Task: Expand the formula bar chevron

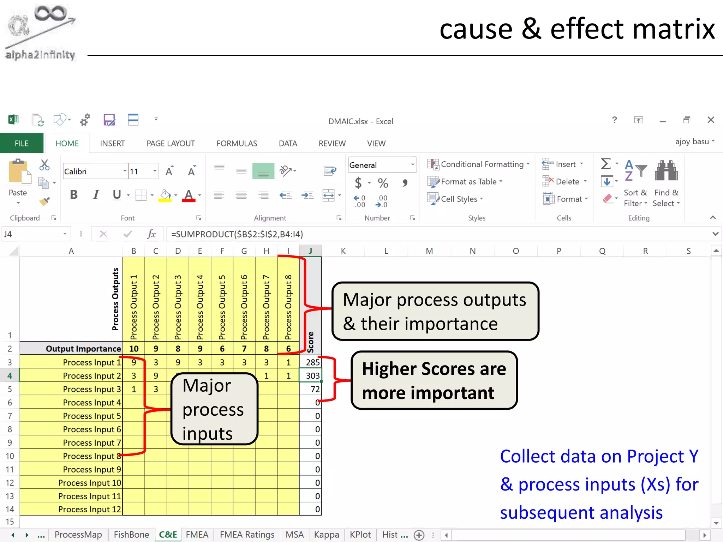Action: pos(715,234)
